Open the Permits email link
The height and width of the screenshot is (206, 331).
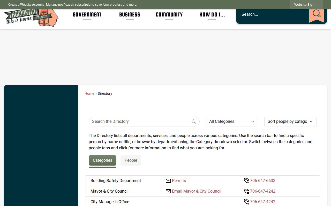click(179, 181)
